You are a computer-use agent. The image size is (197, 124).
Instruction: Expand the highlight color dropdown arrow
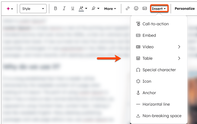pyautogui.click(x=98, y=8)
